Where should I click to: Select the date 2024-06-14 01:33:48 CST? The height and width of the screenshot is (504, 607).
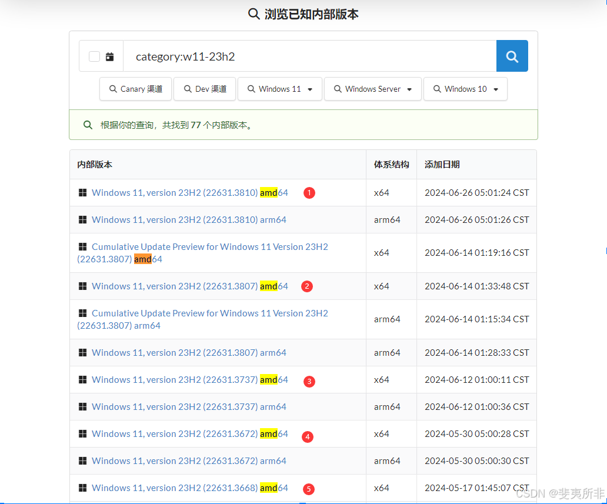click(477, 286)
